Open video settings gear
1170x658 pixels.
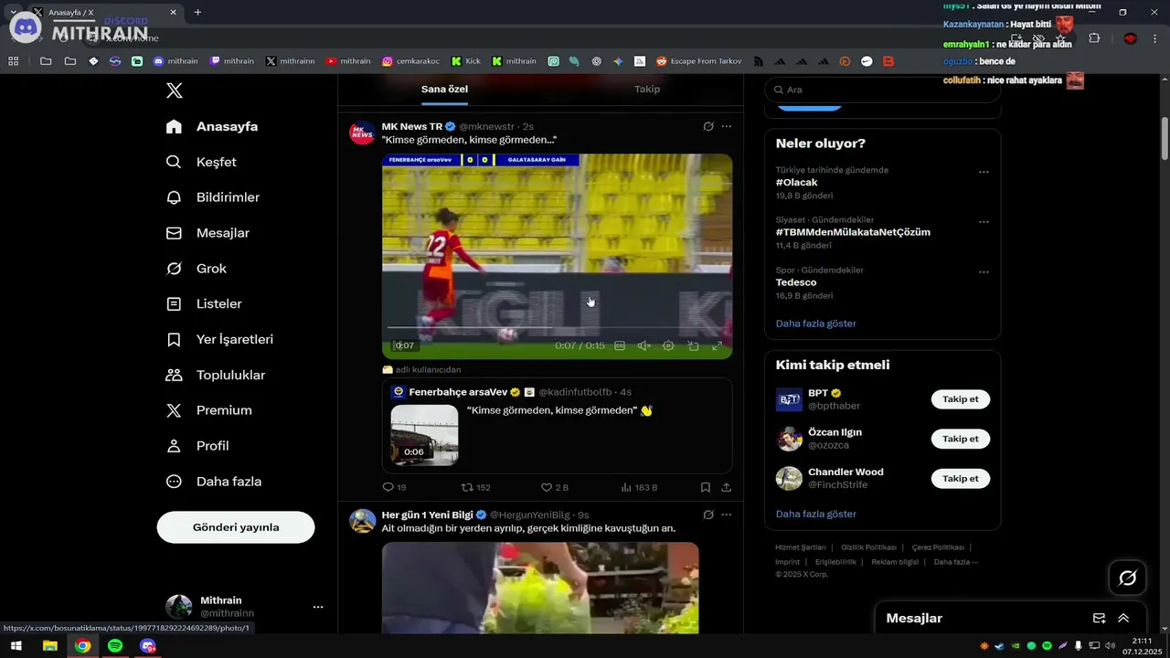[668, 345]
